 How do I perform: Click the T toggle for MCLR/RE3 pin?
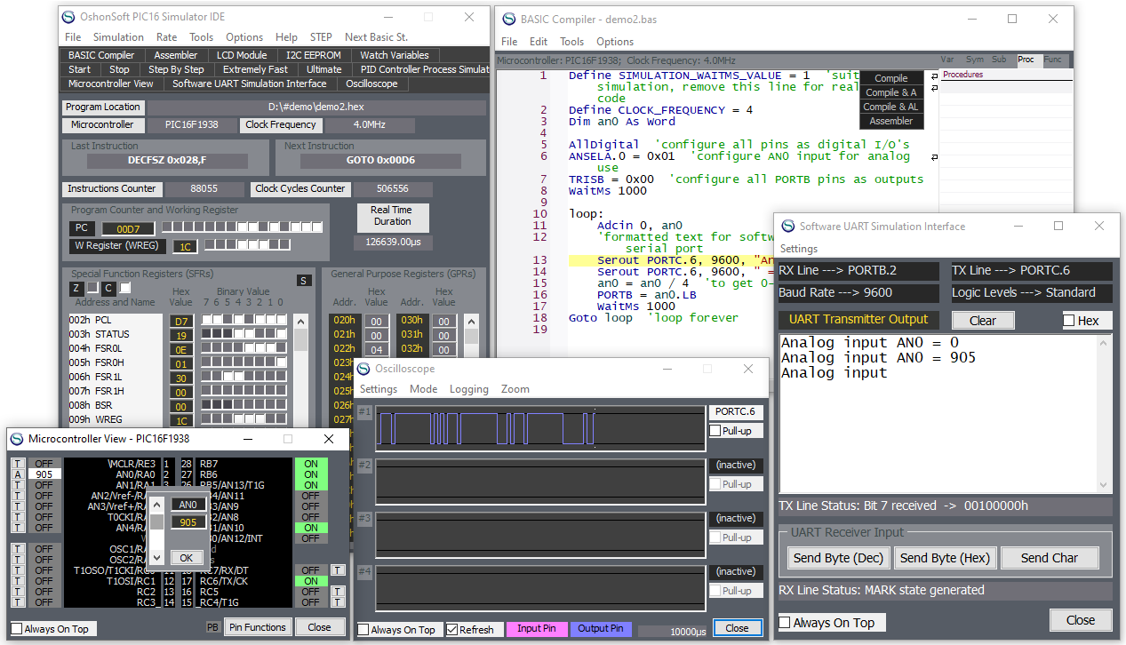coord(18,464)
